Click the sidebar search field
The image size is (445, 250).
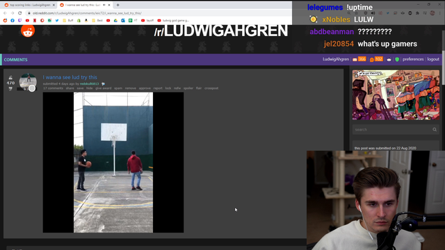pos(391,130)
